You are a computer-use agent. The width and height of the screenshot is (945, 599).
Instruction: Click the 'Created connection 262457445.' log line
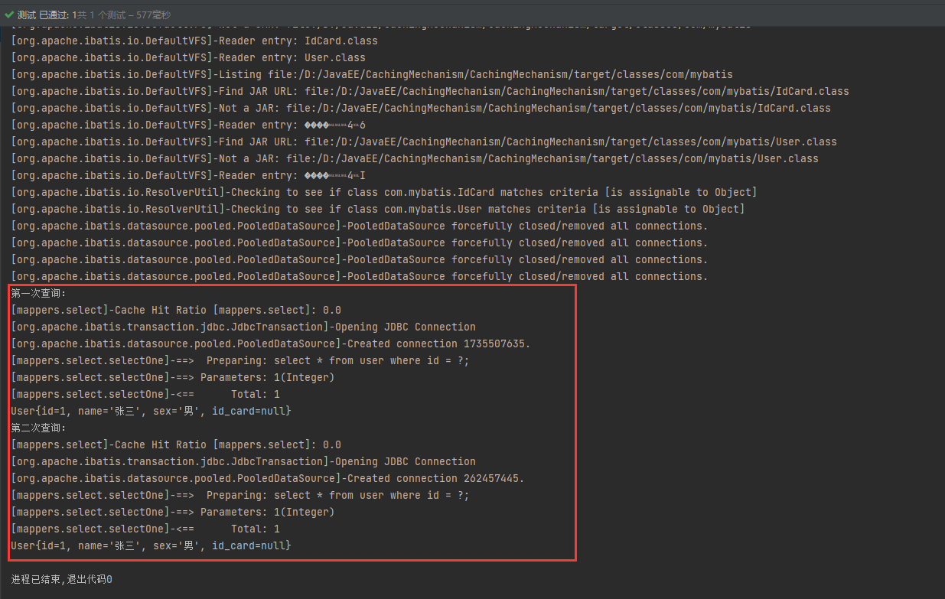[x=268, y=479]
